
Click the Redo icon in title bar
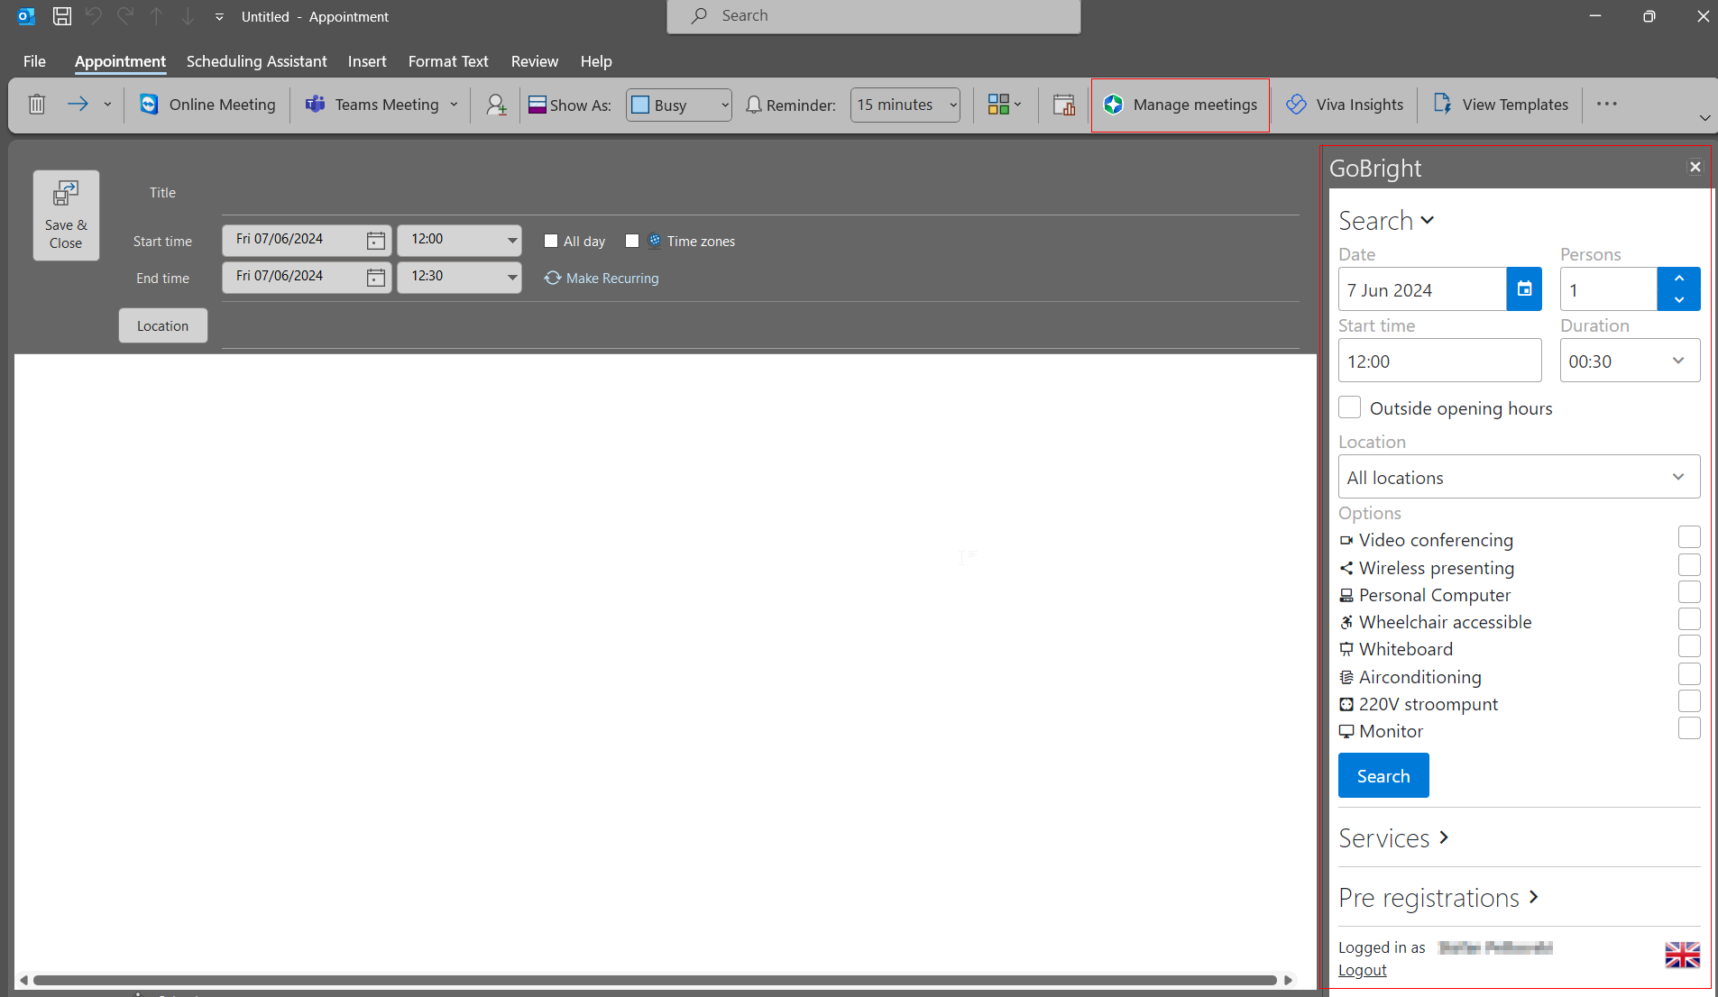click(x=125, y=16)
